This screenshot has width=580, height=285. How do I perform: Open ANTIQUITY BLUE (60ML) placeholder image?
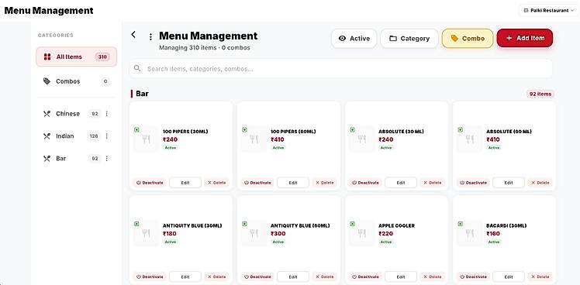(254, 233)
